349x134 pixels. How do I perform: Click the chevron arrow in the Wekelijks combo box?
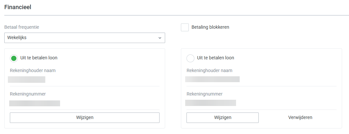coord(160,38)
